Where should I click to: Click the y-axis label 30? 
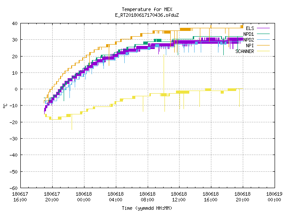pos(15,40)
